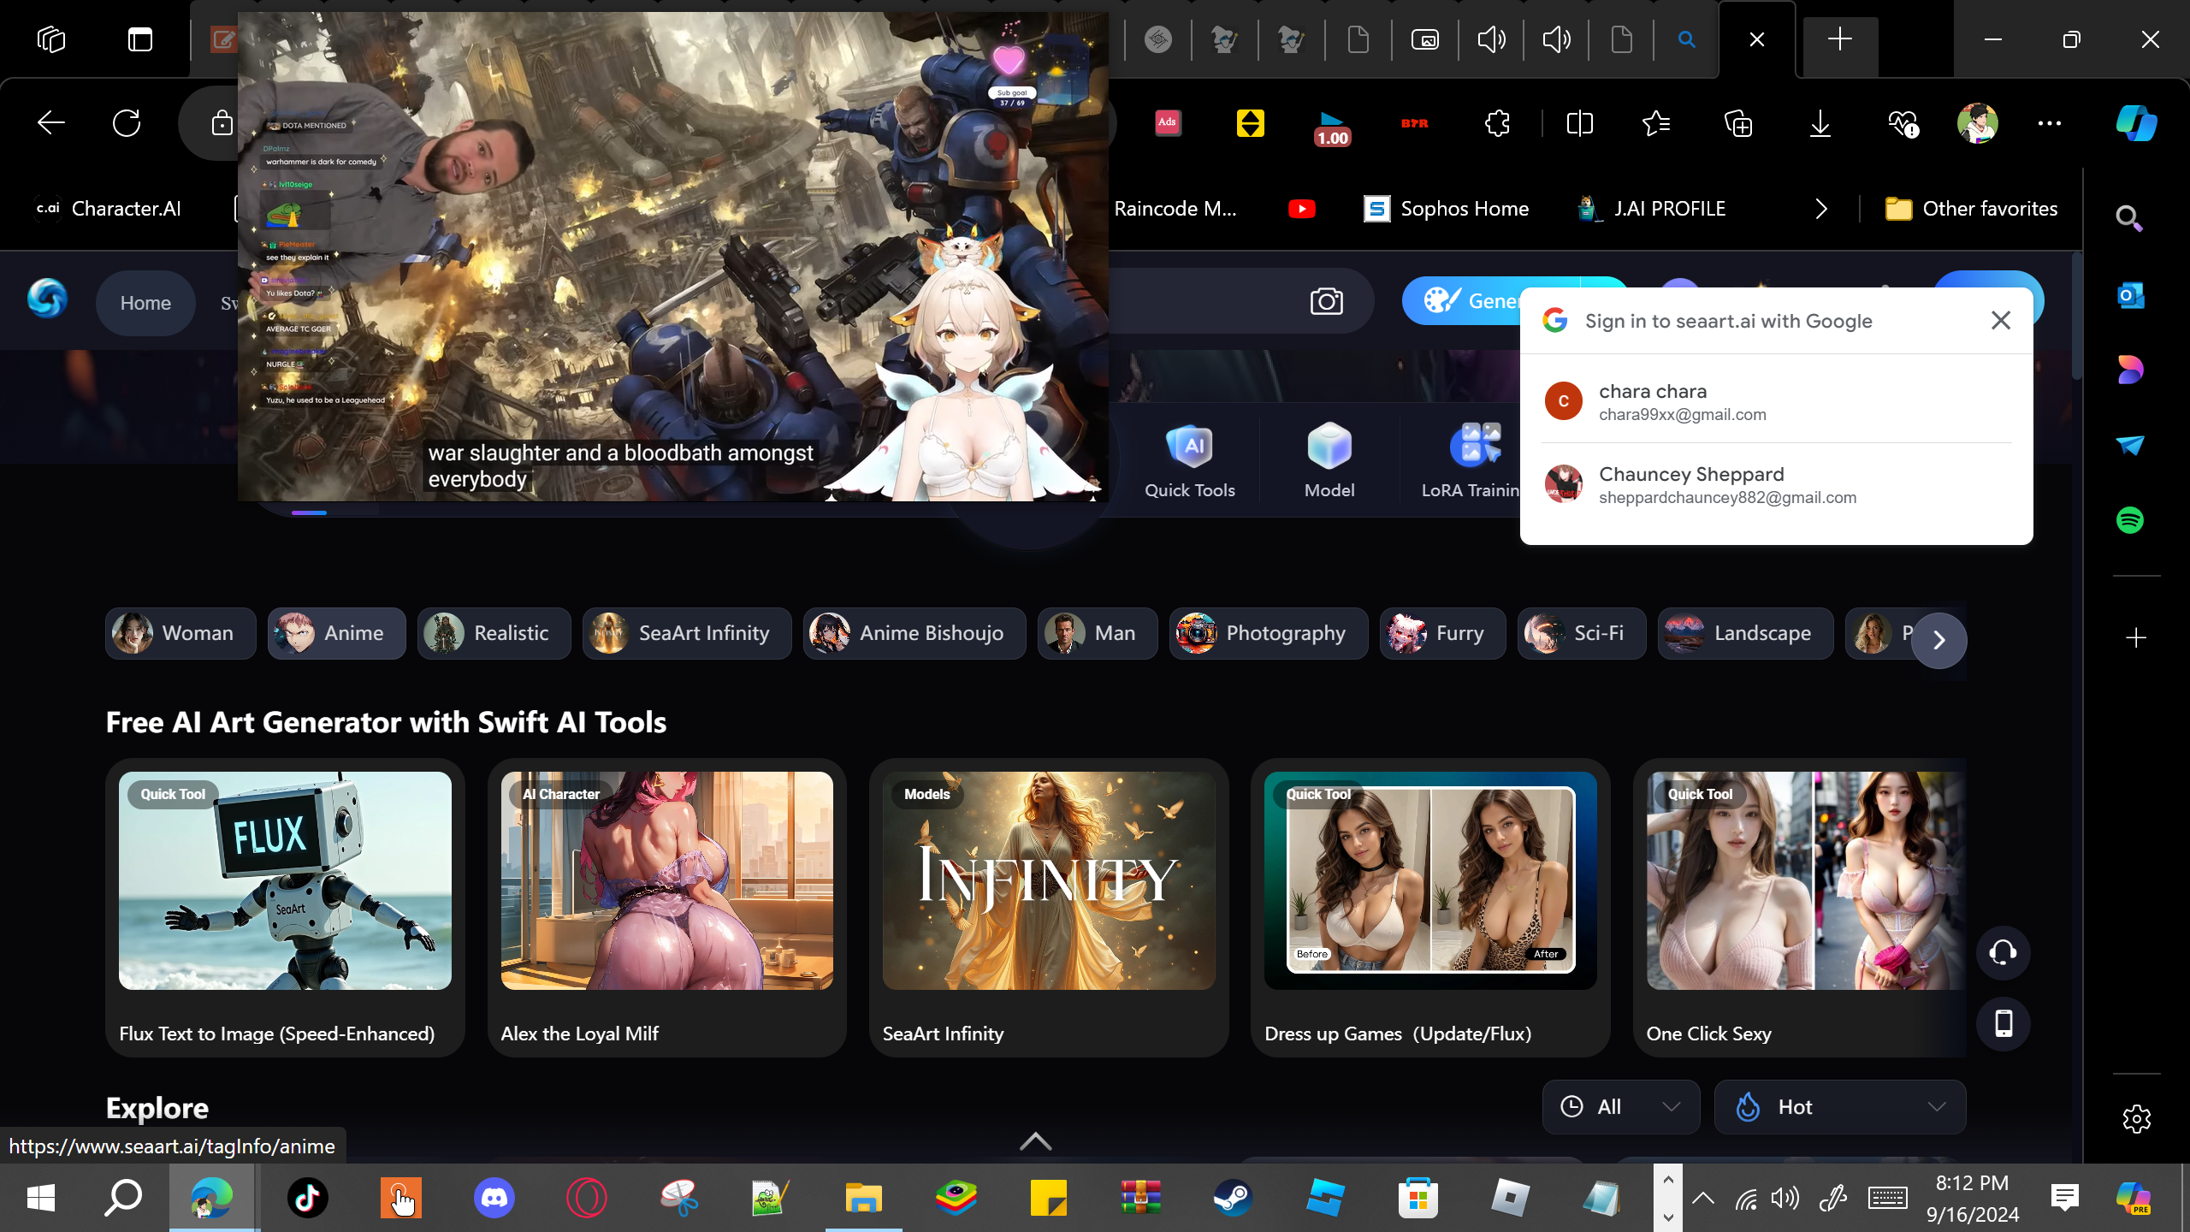Show more category tags with arrow
The height and width of the screenshot is (1232, 2190).
coord(1939,640)
